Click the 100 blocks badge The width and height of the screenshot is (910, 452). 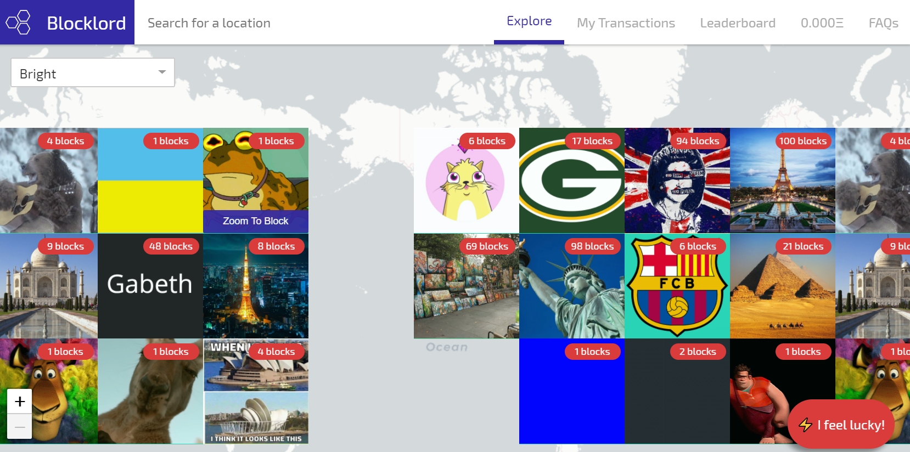pyautogui.click(x=803, y=141)
